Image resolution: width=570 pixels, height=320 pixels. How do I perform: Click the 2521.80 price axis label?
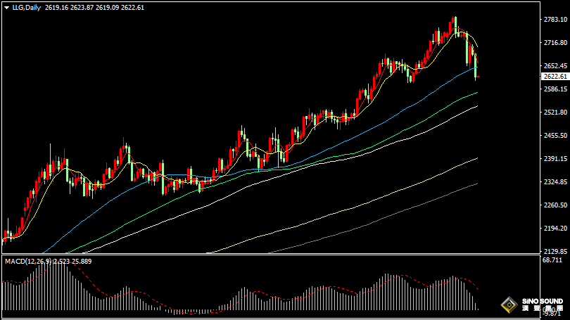pos(555,113)
